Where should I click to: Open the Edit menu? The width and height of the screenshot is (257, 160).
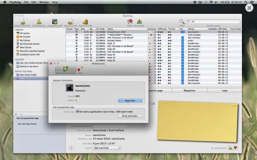tap(34, 2)
